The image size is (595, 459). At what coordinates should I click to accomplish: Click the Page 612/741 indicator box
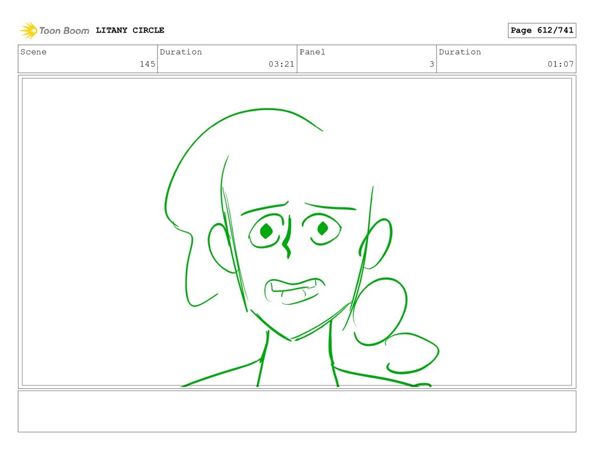[x=542, y=30]
